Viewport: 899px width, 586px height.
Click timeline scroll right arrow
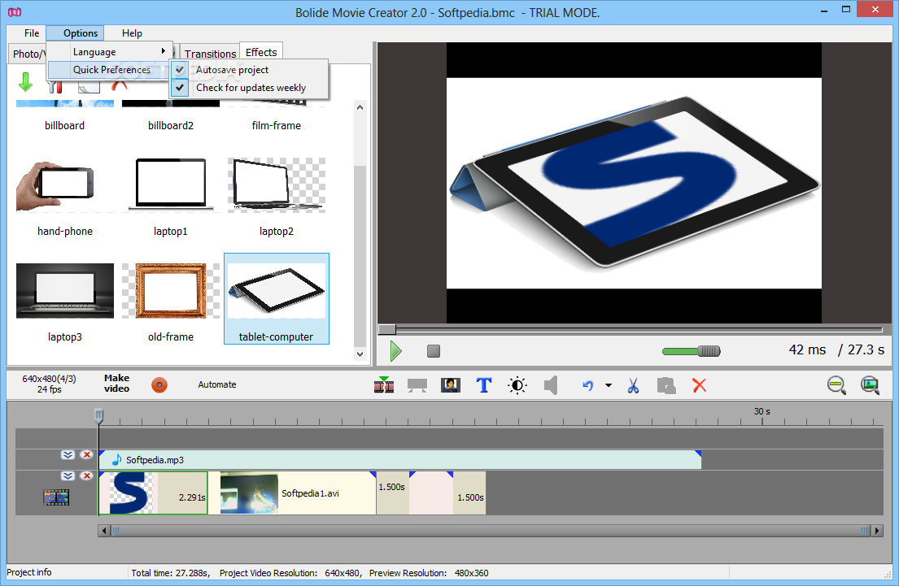(877, 531)
